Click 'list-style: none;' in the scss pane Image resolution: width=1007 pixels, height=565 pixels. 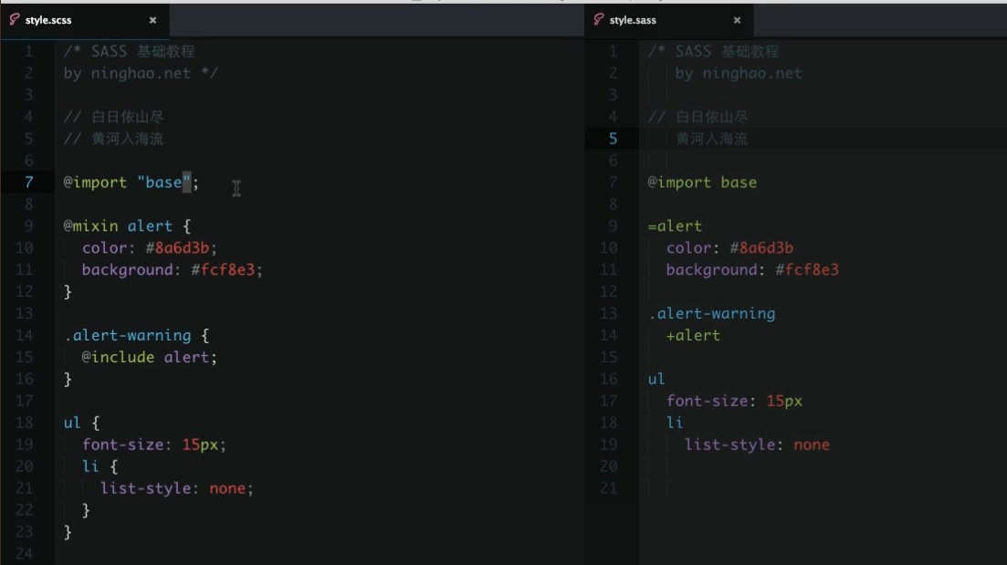176,488
